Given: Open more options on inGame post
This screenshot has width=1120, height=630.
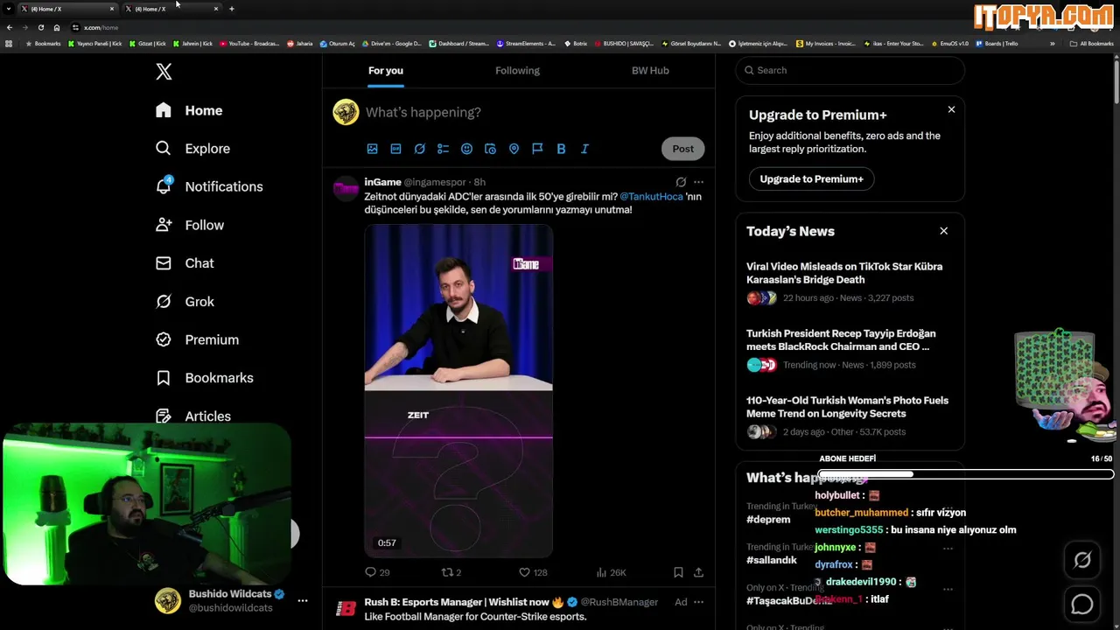Looking at the screenshot, I should pos(698,182).
